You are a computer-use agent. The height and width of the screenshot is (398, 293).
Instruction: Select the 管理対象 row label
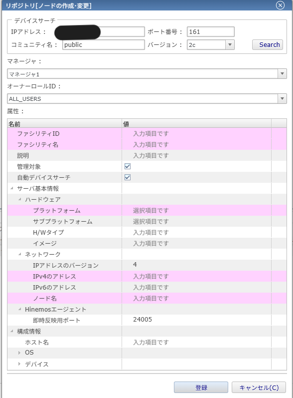pyautogui.click(x=29, y=166)
